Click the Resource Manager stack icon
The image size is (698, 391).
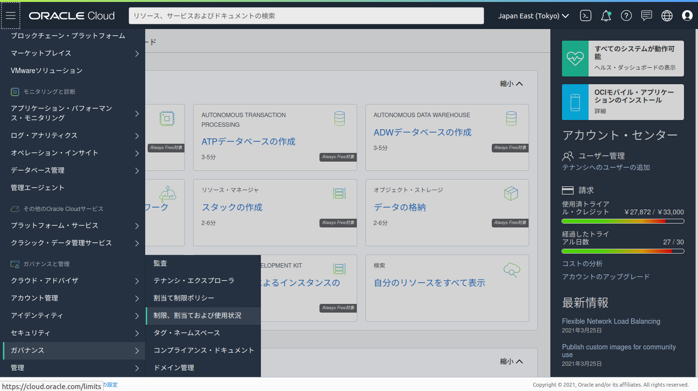[x=339, y=194]
